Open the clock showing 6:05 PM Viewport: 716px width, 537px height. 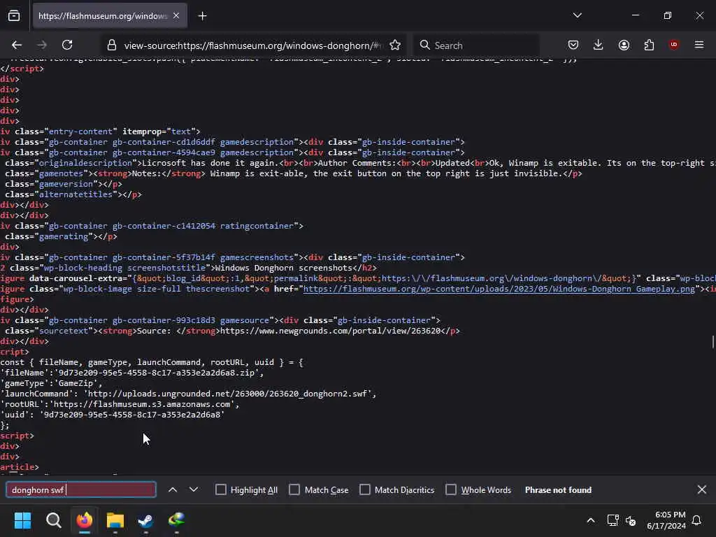click(x=666, y=520)
